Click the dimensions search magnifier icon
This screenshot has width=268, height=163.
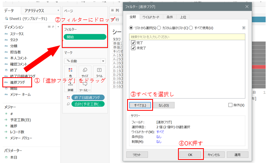click(x=53, y=27)
